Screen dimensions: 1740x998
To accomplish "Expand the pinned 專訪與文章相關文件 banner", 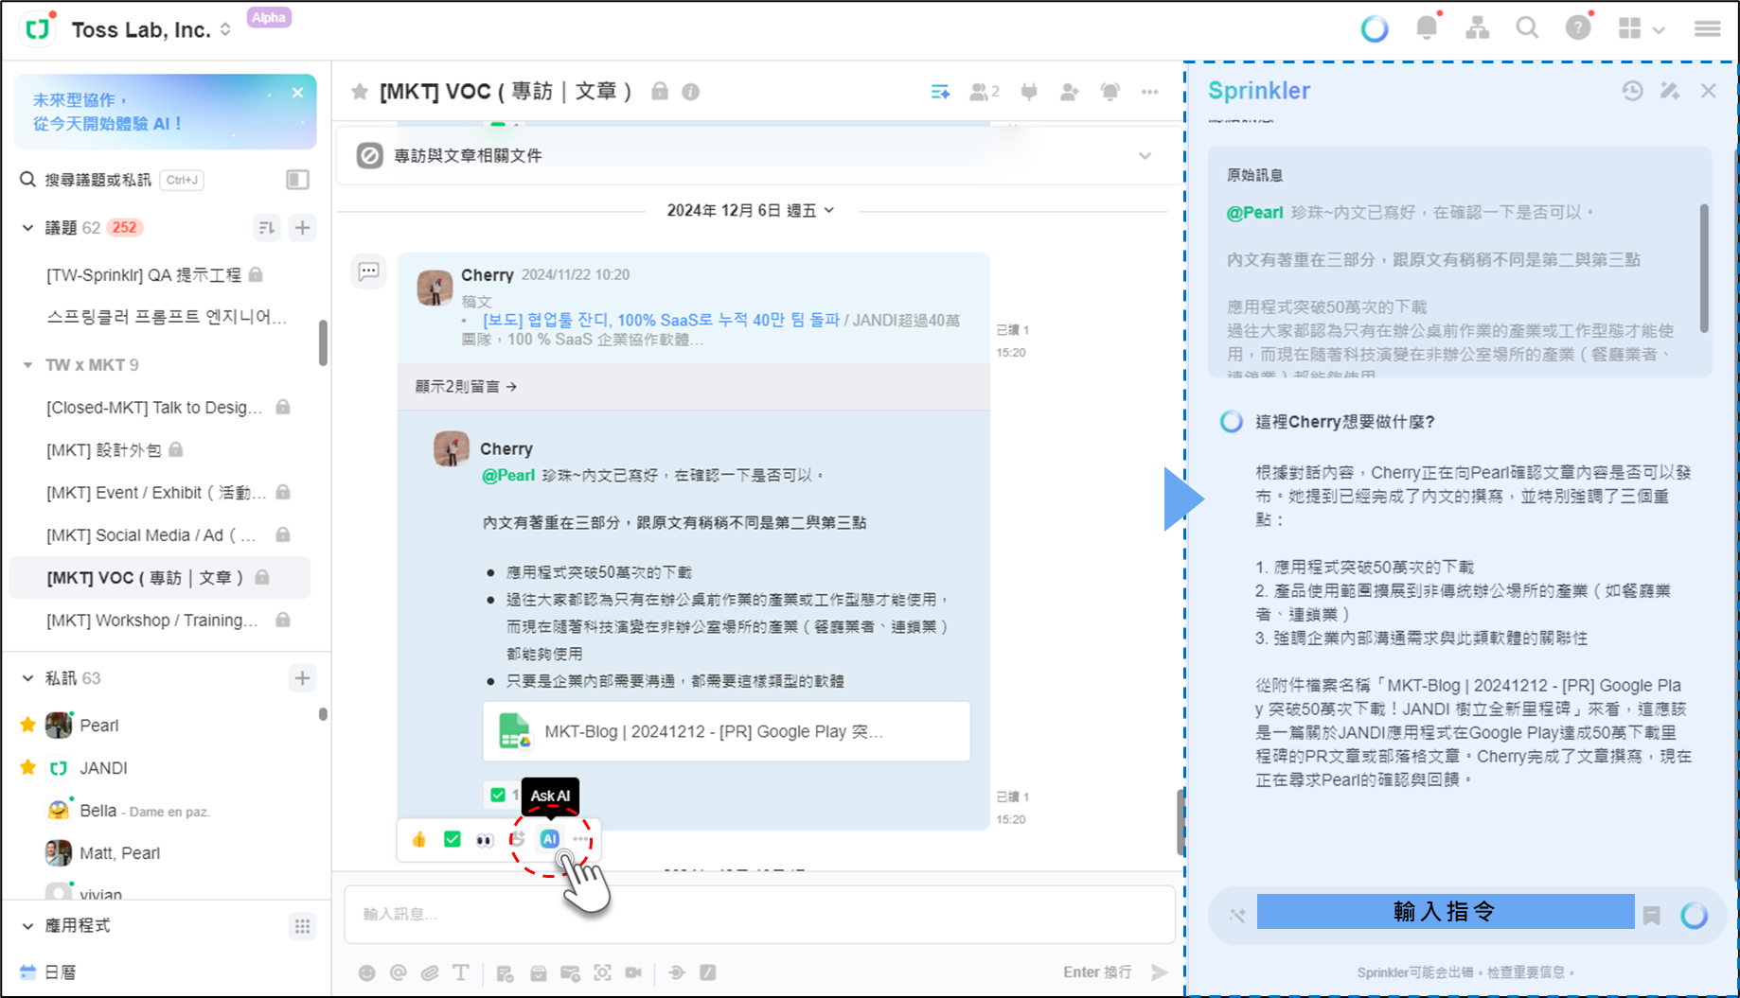I will [1145, 156].
